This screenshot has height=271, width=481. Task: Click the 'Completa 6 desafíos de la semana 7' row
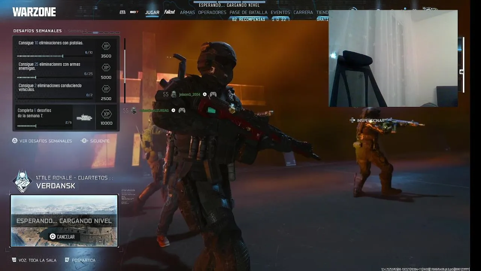pos(66,117)
